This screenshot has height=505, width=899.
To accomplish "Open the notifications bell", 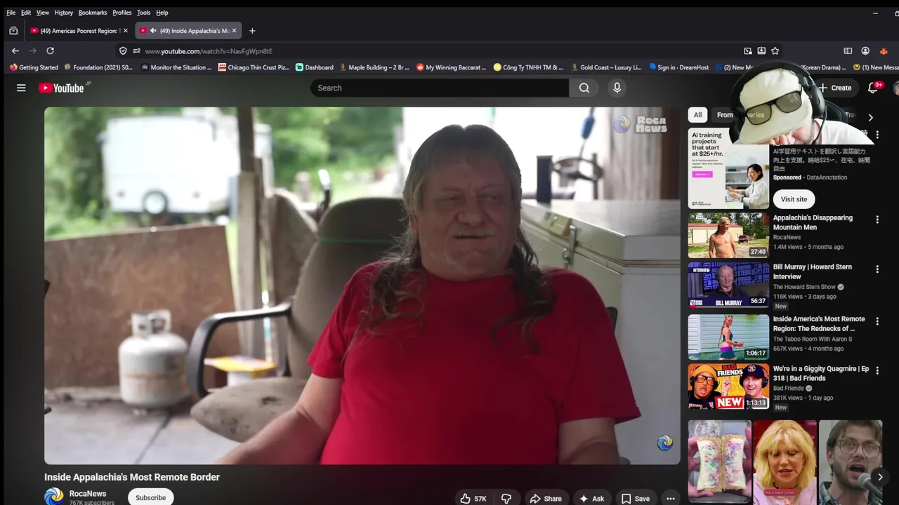I will tap(873, 88).
